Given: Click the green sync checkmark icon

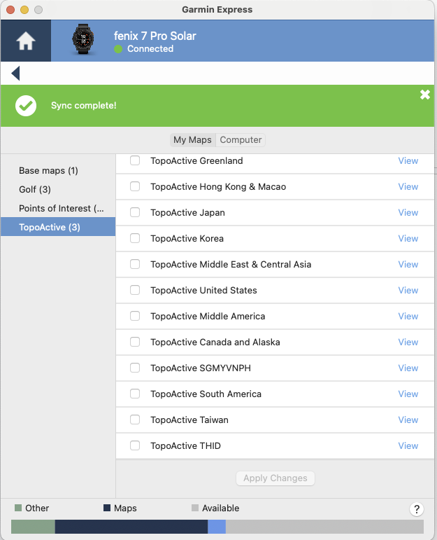Looking at the screenshot, I should tap(26, 106).
